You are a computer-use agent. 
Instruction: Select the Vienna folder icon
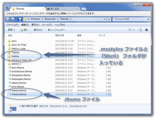[9, 56]
